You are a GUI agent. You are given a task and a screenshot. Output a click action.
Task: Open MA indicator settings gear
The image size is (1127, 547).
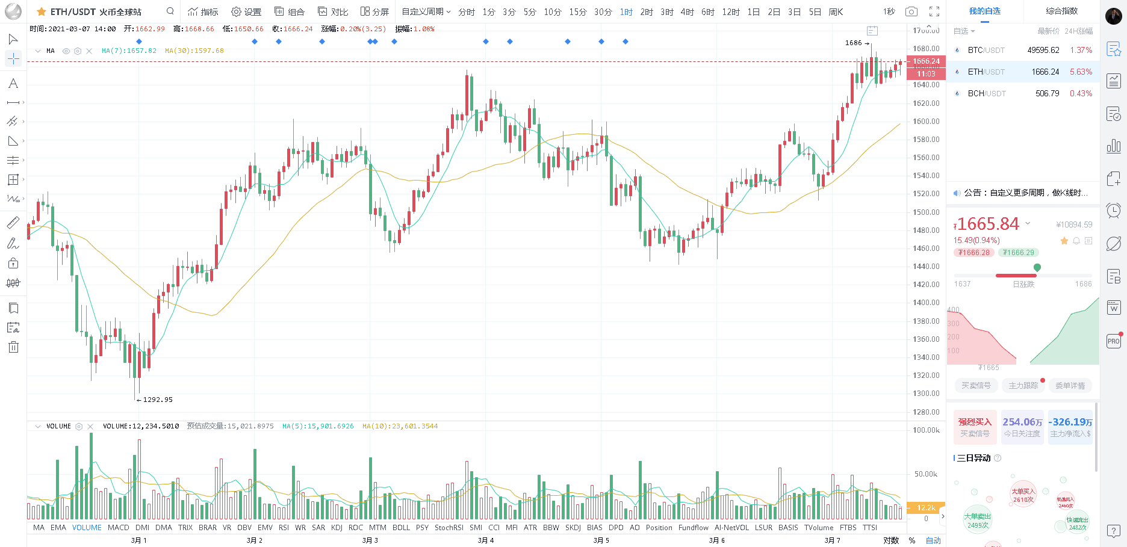(78, 51)
